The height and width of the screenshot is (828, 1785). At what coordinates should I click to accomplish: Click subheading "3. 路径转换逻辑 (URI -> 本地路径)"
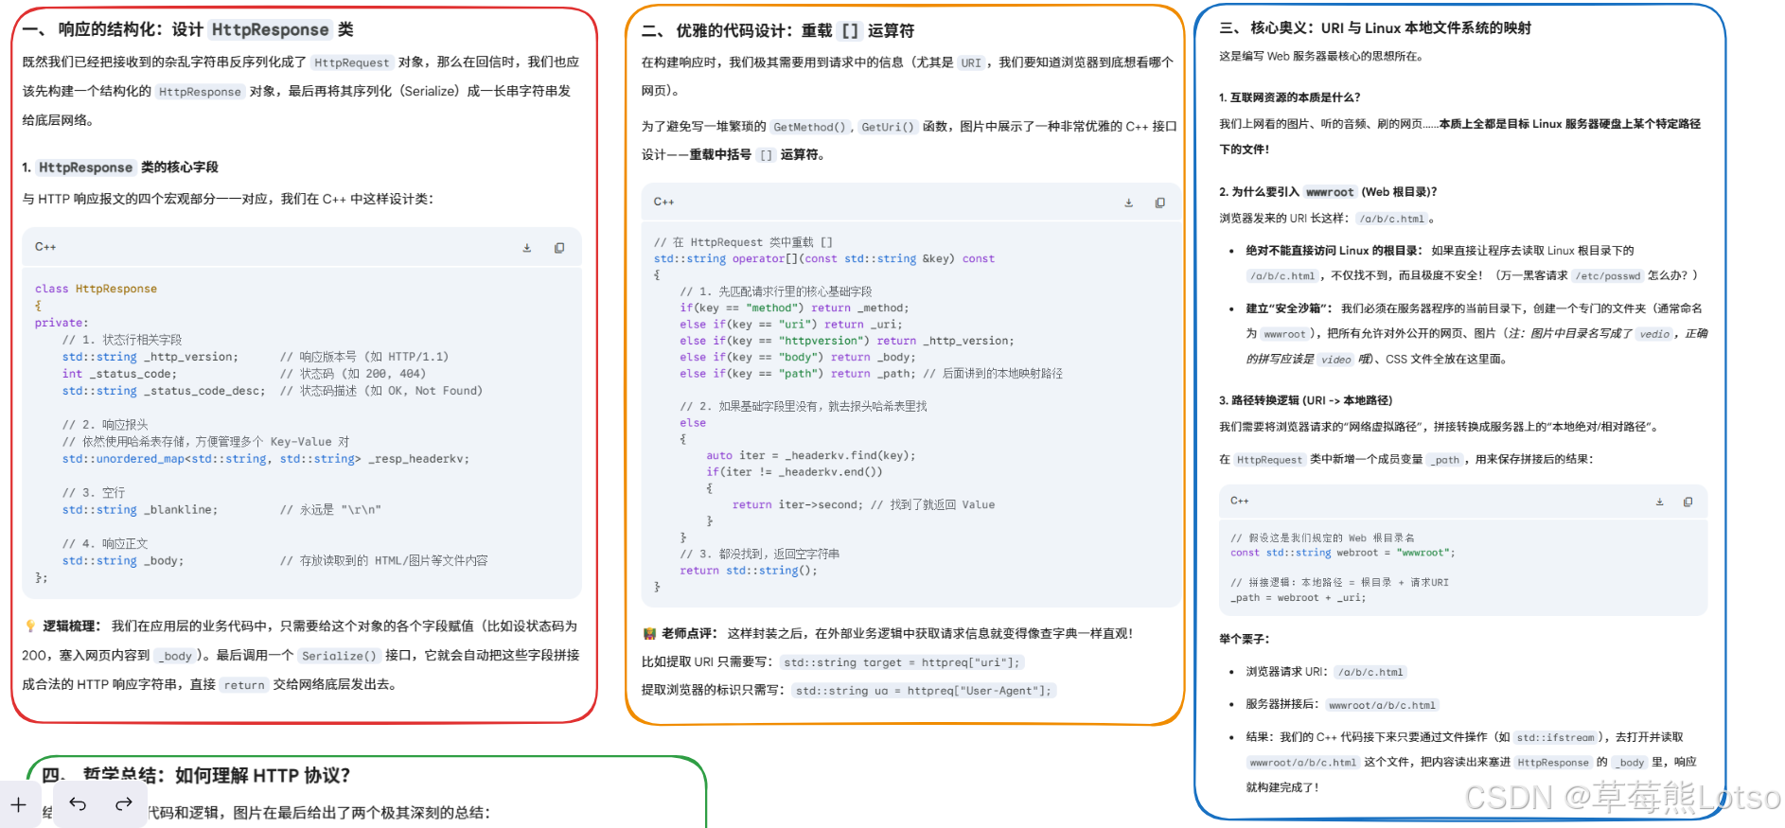[x=1305, y=400]
